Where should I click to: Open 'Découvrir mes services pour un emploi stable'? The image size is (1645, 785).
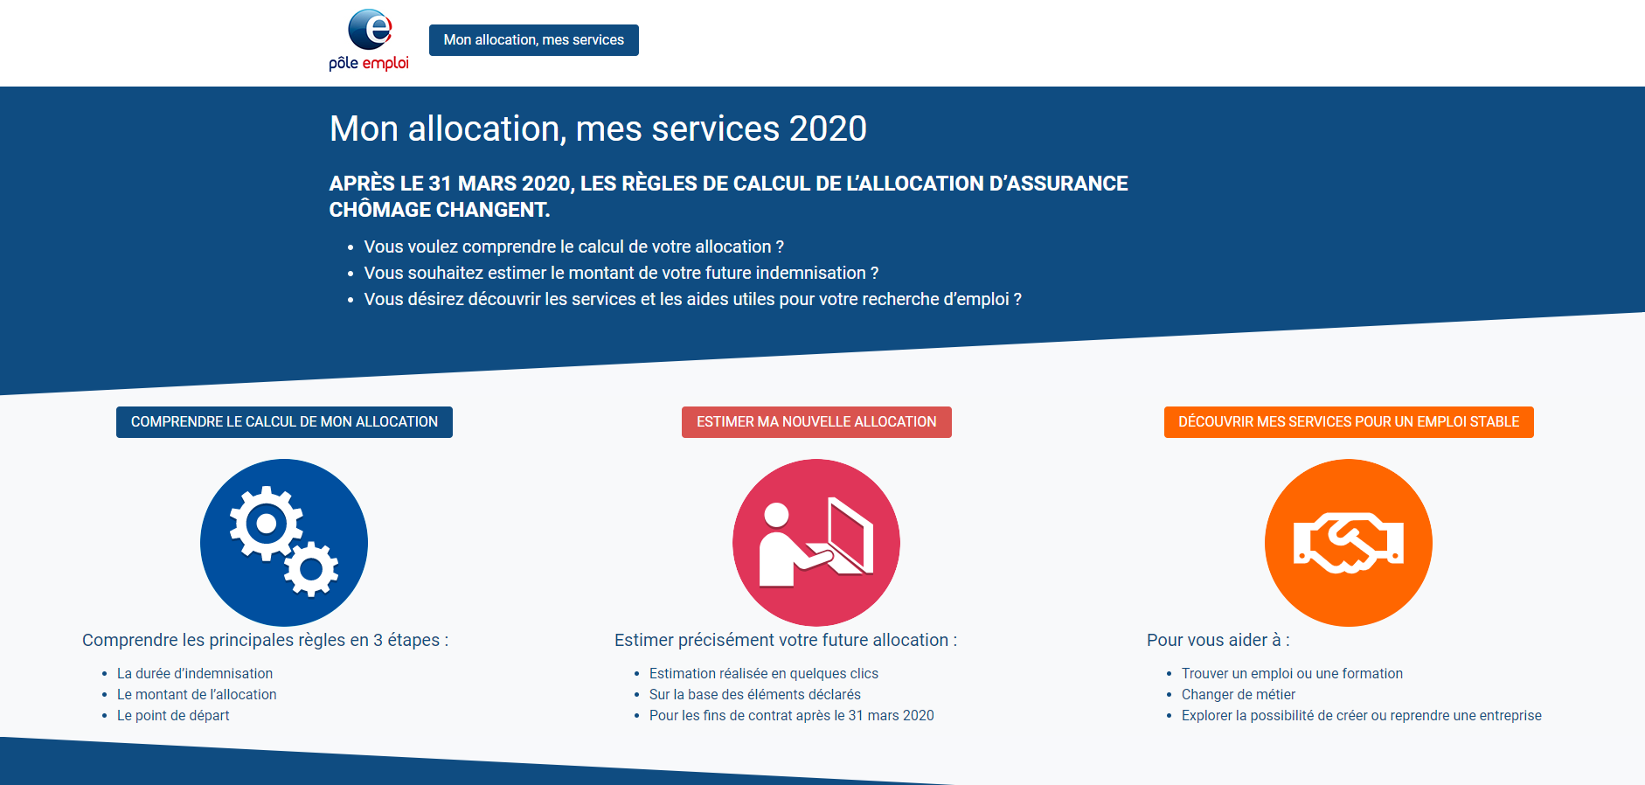[1349, 422]
